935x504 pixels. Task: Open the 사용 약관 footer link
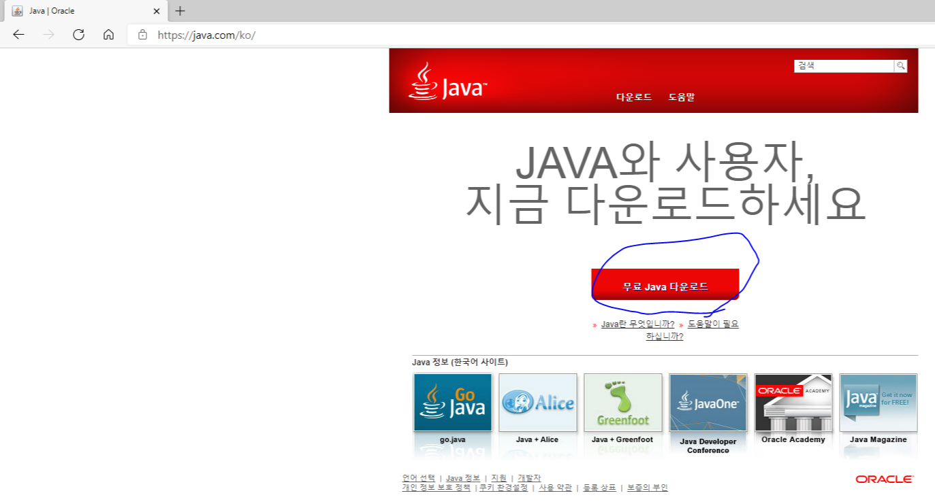[x=556, y=488]
